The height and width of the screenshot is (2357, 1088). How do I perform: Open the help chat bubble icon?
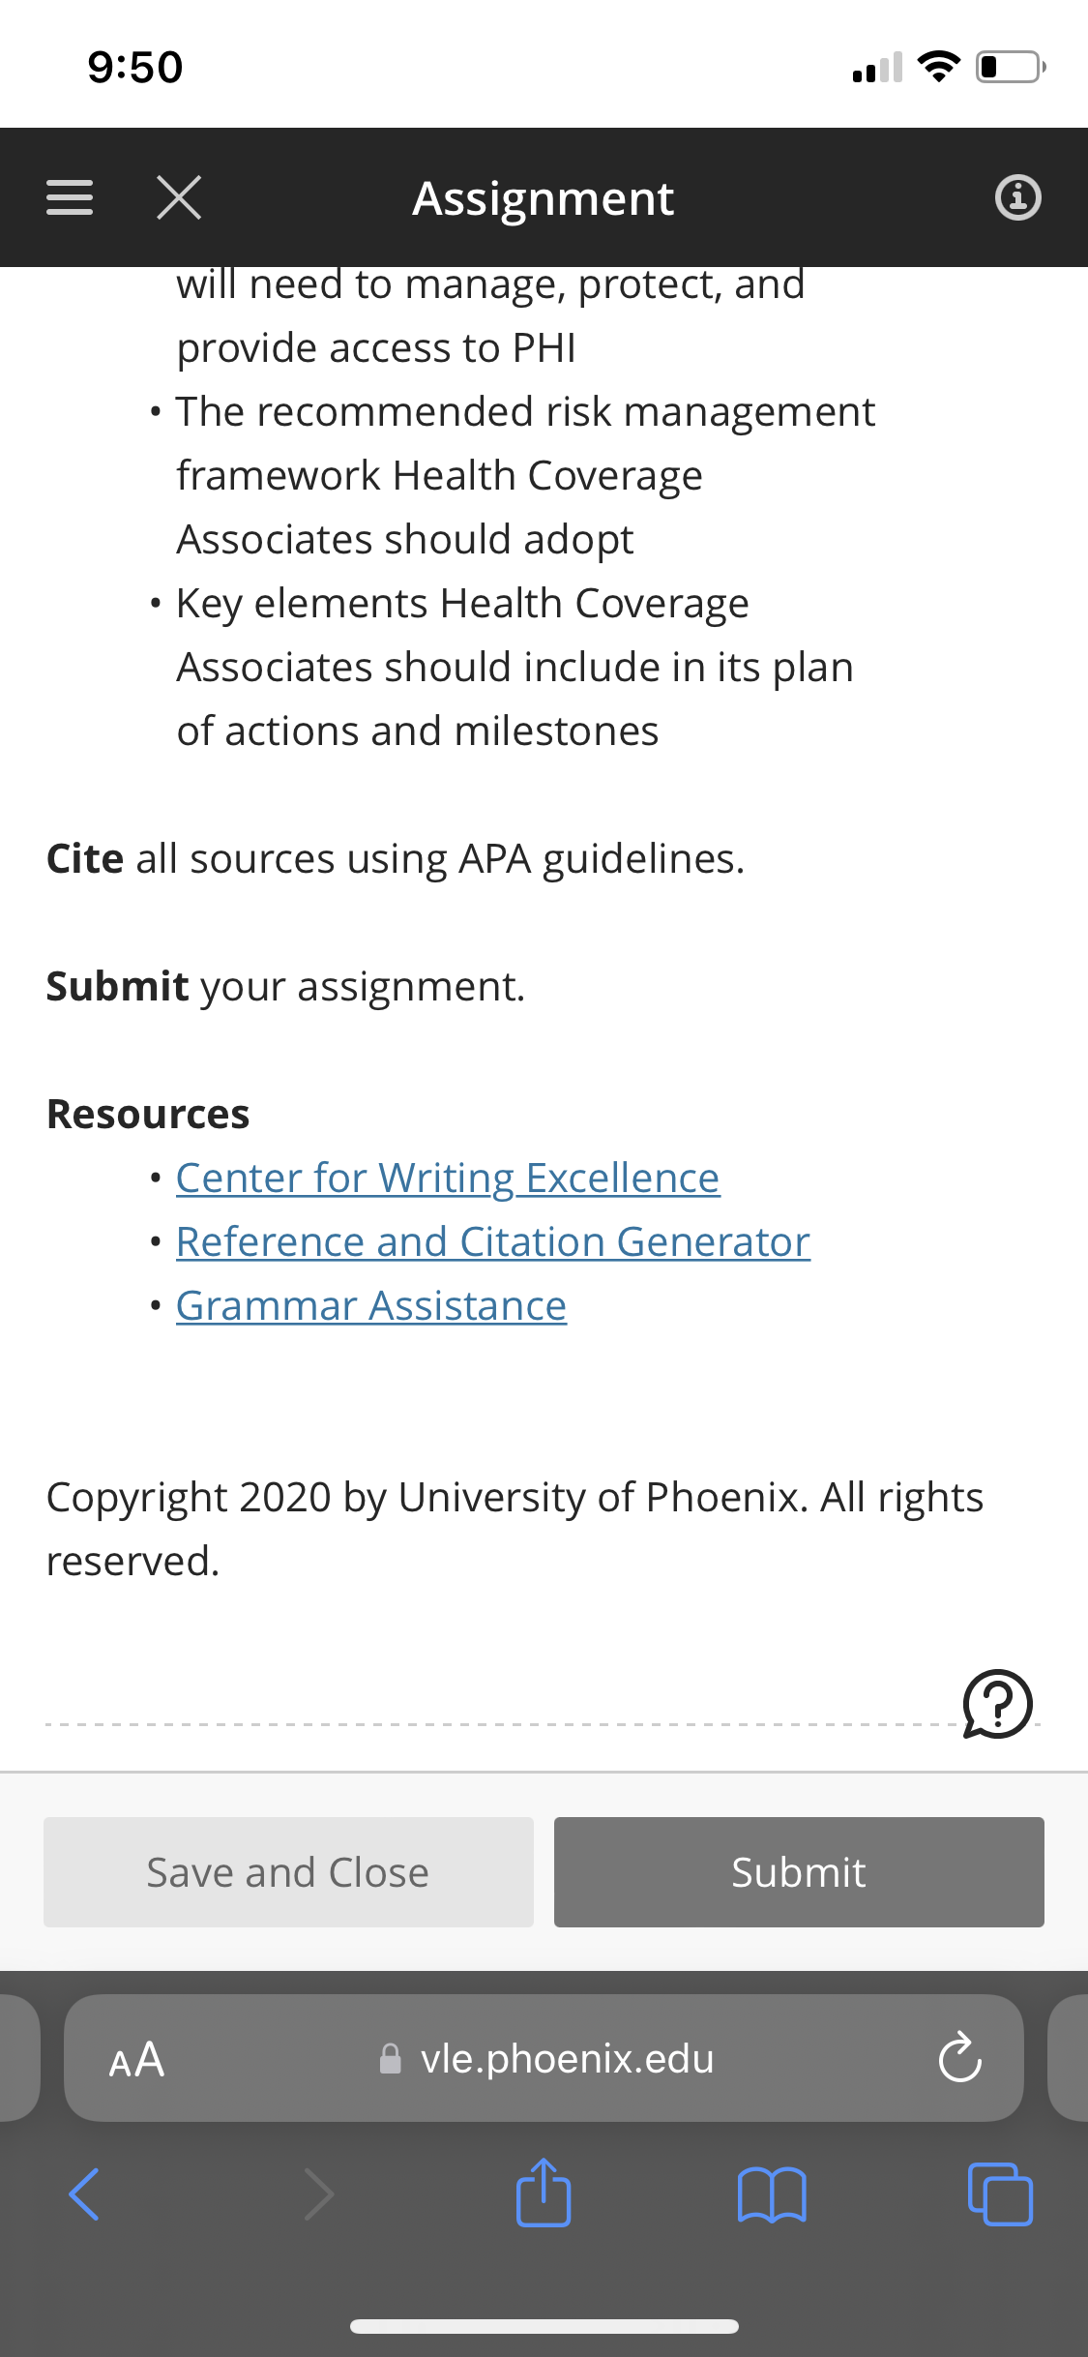point(997,1704)
